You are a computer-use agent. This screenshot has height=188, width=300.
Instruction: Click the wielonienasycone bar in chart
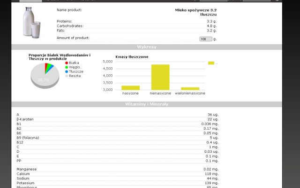pos(190,88)
